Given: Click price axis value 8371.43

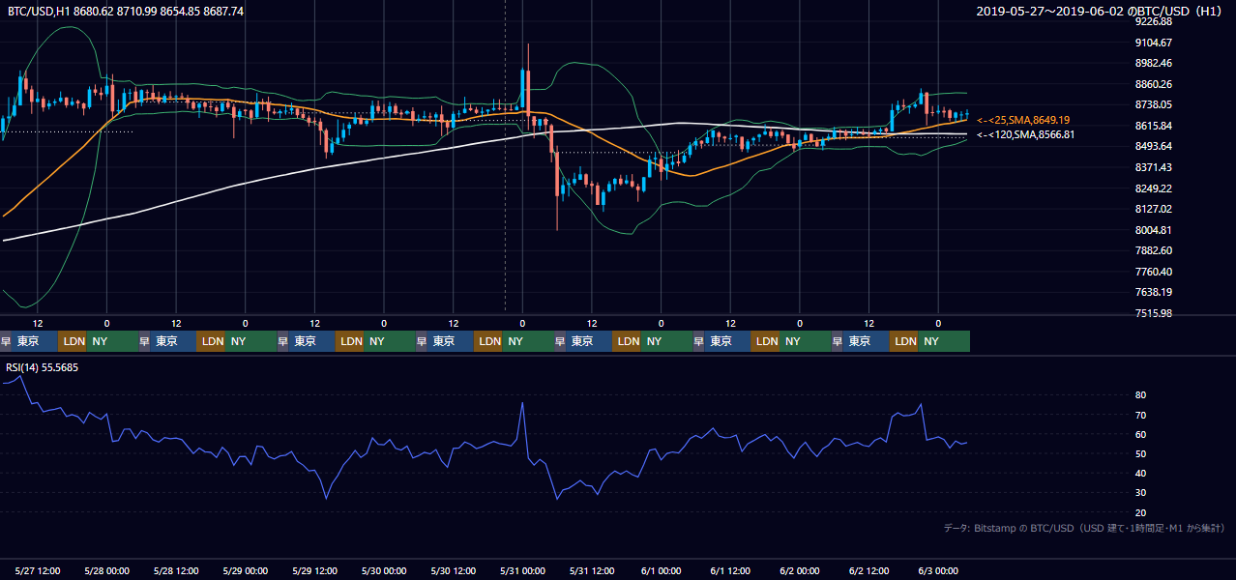Looking at the screenshot, I should click(x=1154, y=167).
